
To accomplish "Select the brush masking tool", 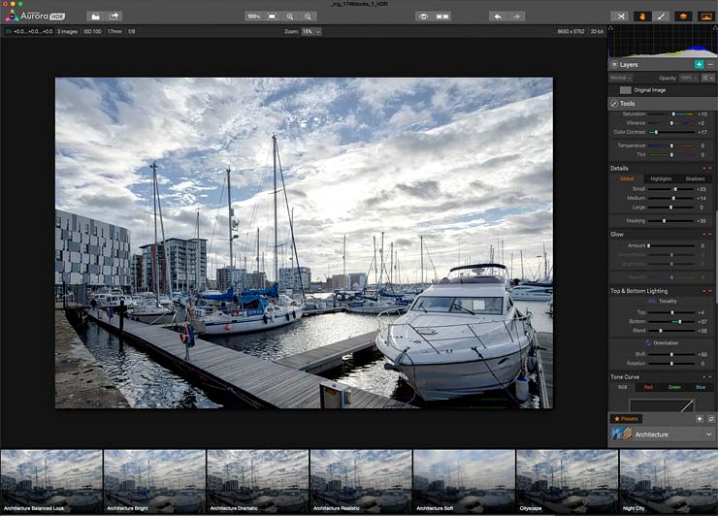I will point(661,16).
